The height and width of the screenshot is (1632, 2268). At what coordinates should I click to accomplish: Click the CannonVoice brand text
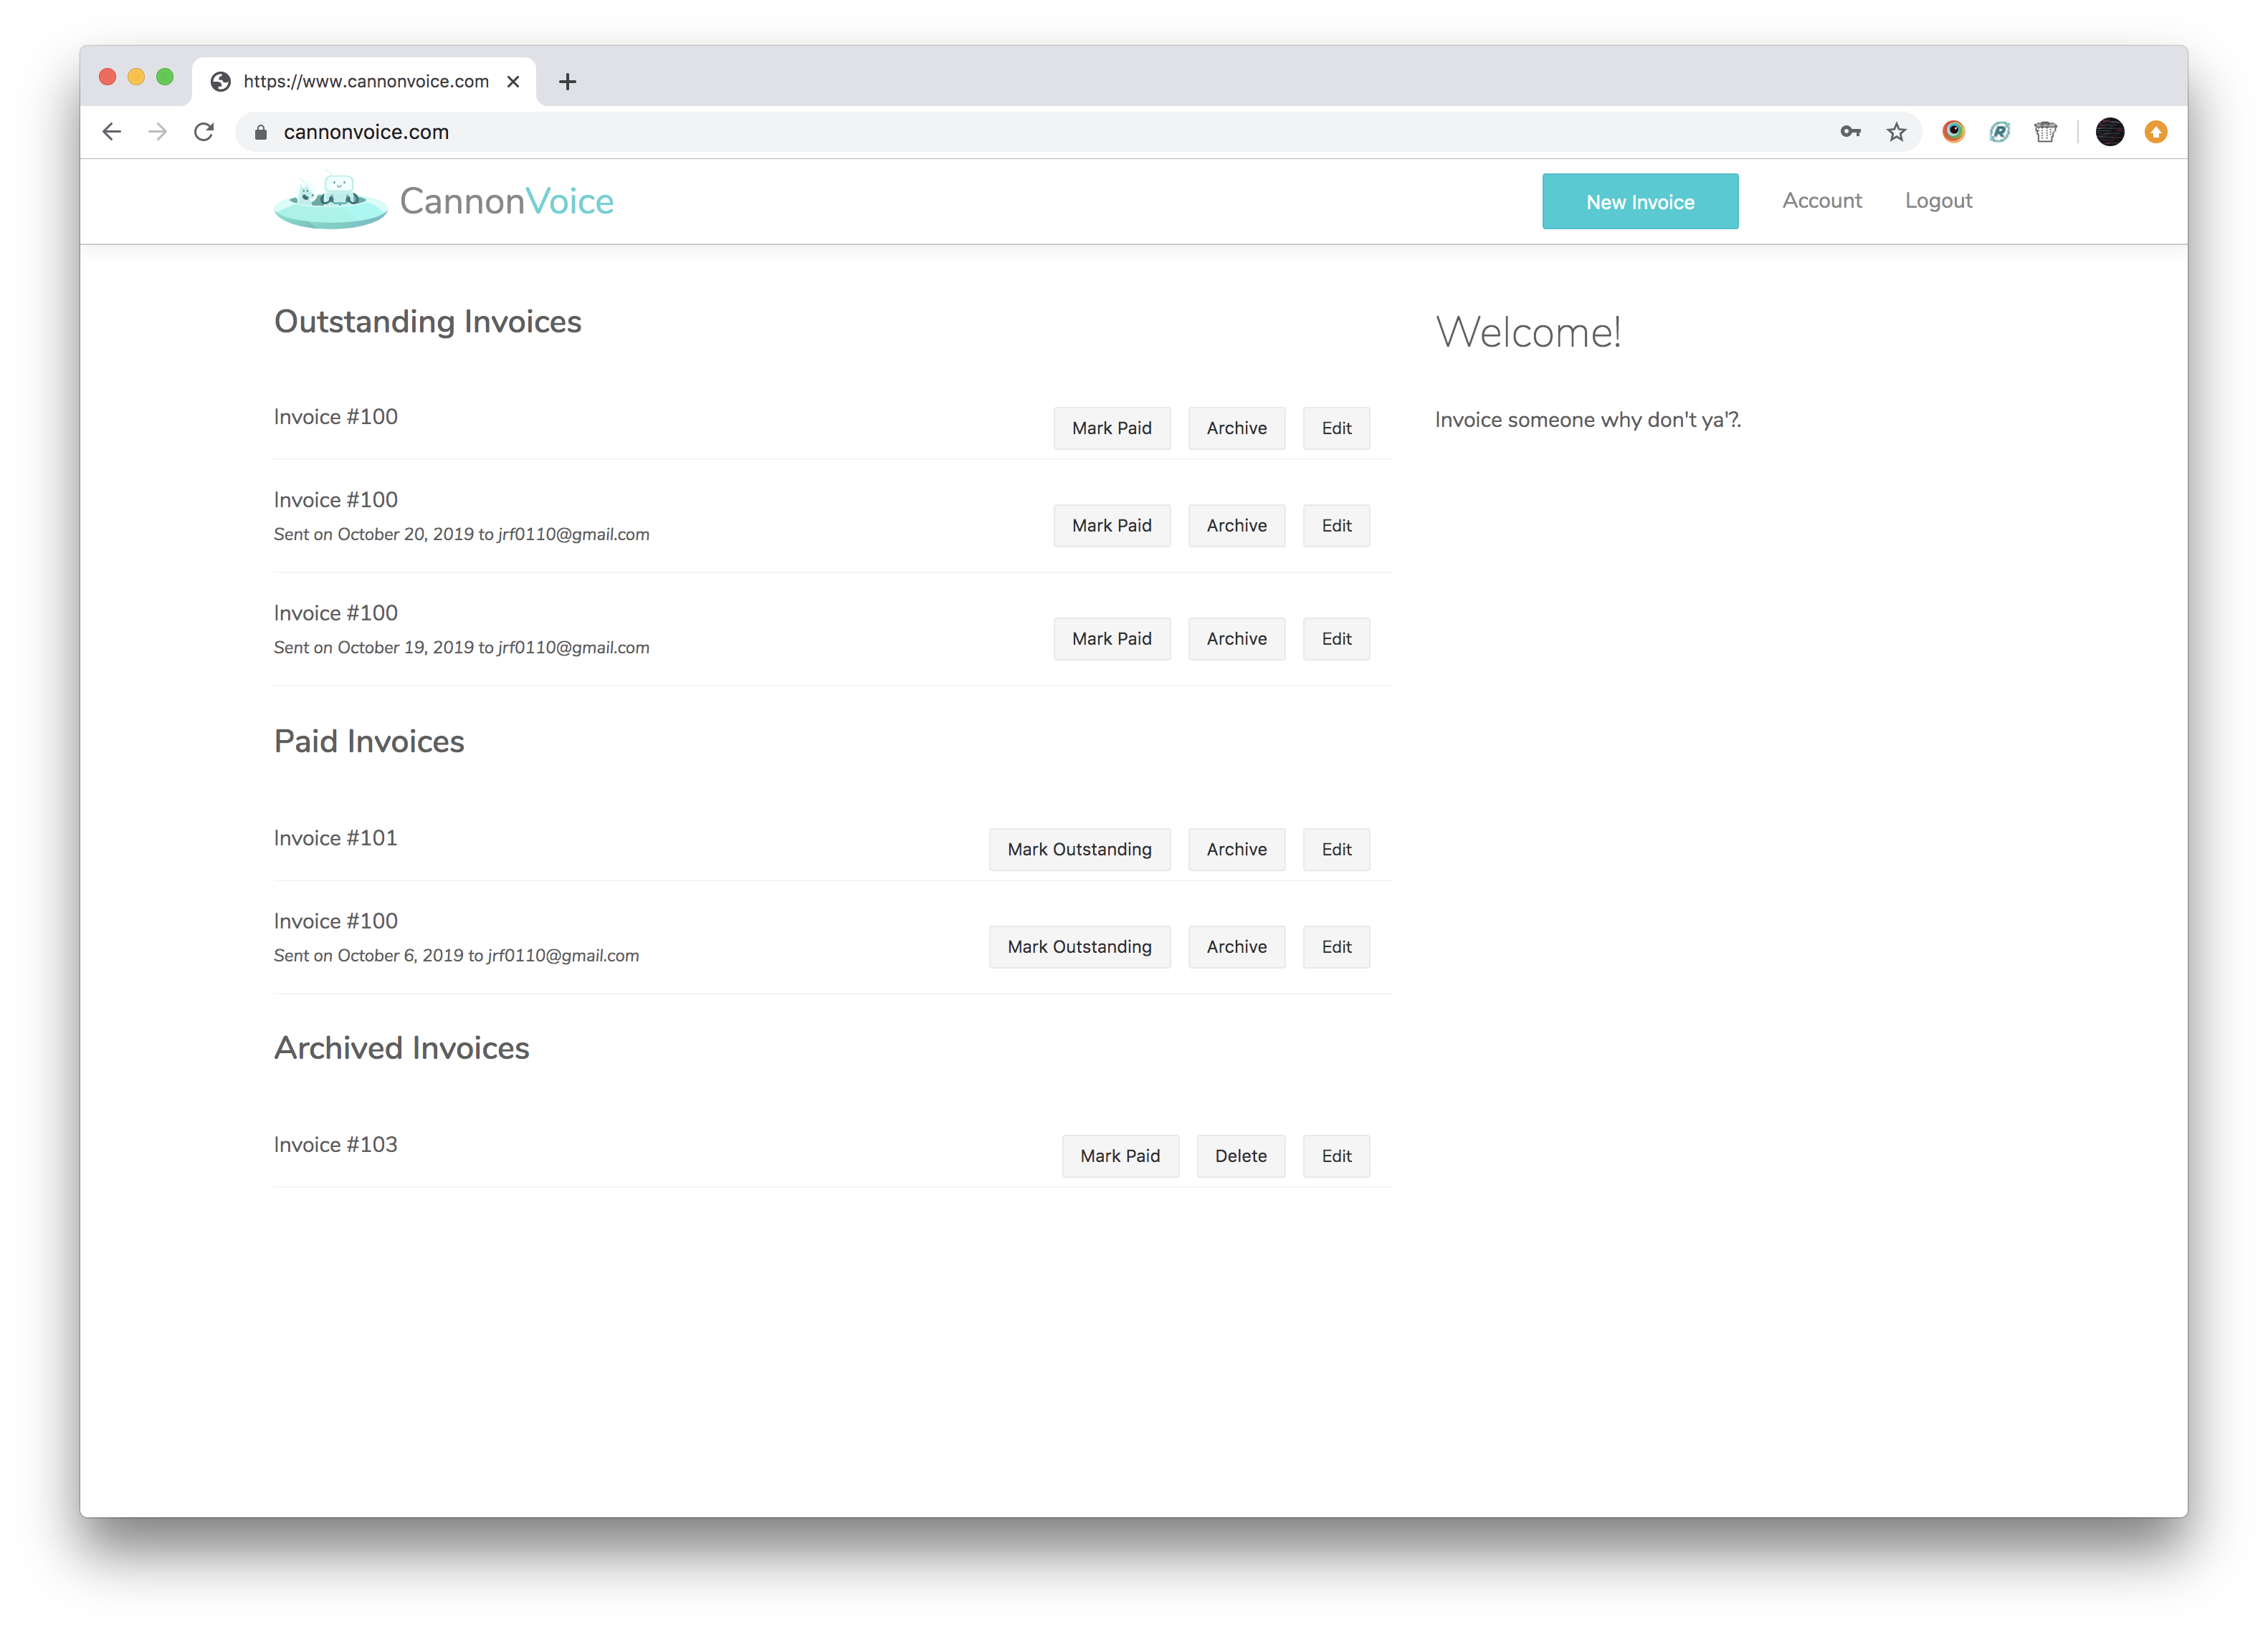tap(507, 201)
